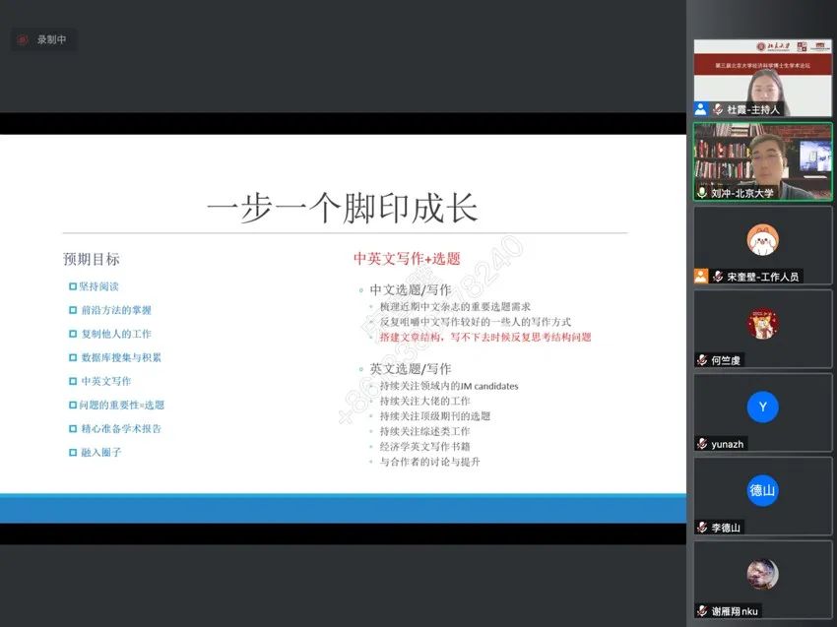This screenshot has height=627, width=837.
Task: Click the orange co-host icon beside 宋奎璧-工作人员
Action: click(701, 277)
